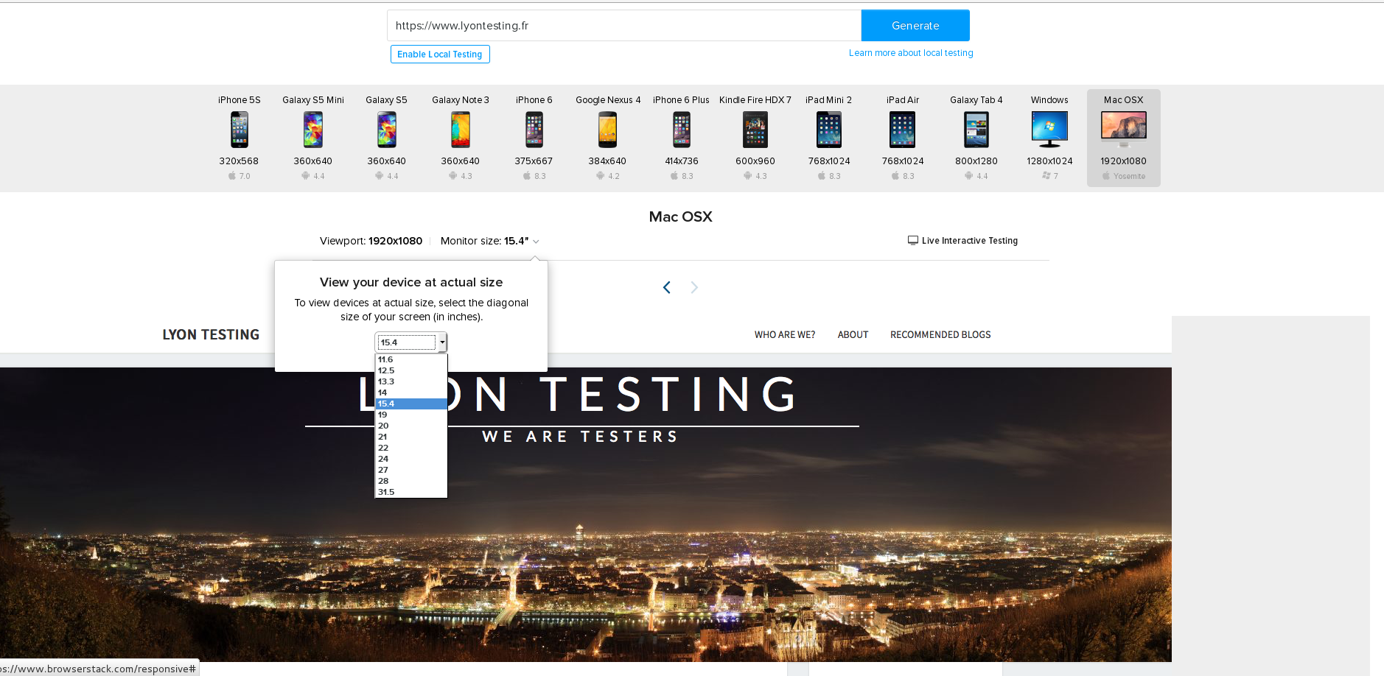The image size is (1384, 676).
Task: Open the RECOMMENDED BLOGS menu item
Action: tap(940, 334)
